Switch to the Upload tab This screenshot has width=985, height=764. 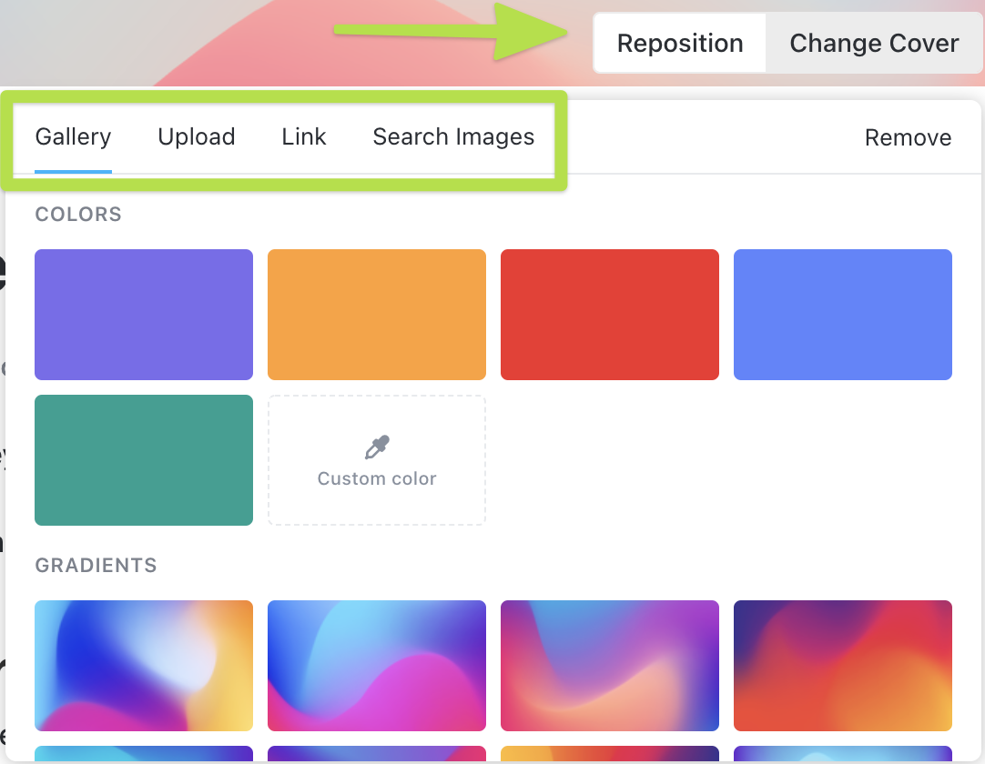(x=197, y=137)
